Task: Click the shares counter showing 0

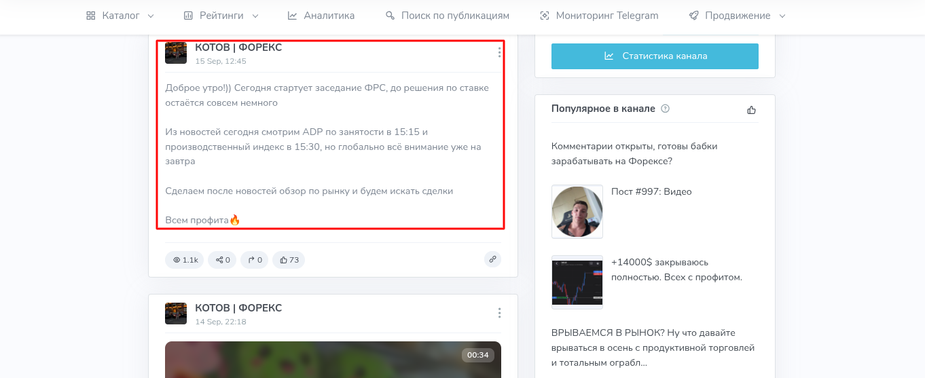Action: [x=223, y=259]
